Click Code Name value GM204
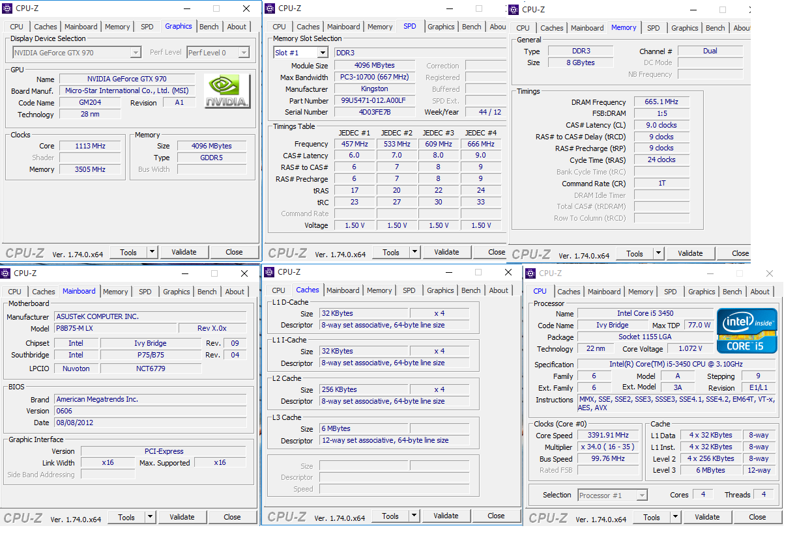Viewport: 797px width, 543px height. [x=90, y=102]
